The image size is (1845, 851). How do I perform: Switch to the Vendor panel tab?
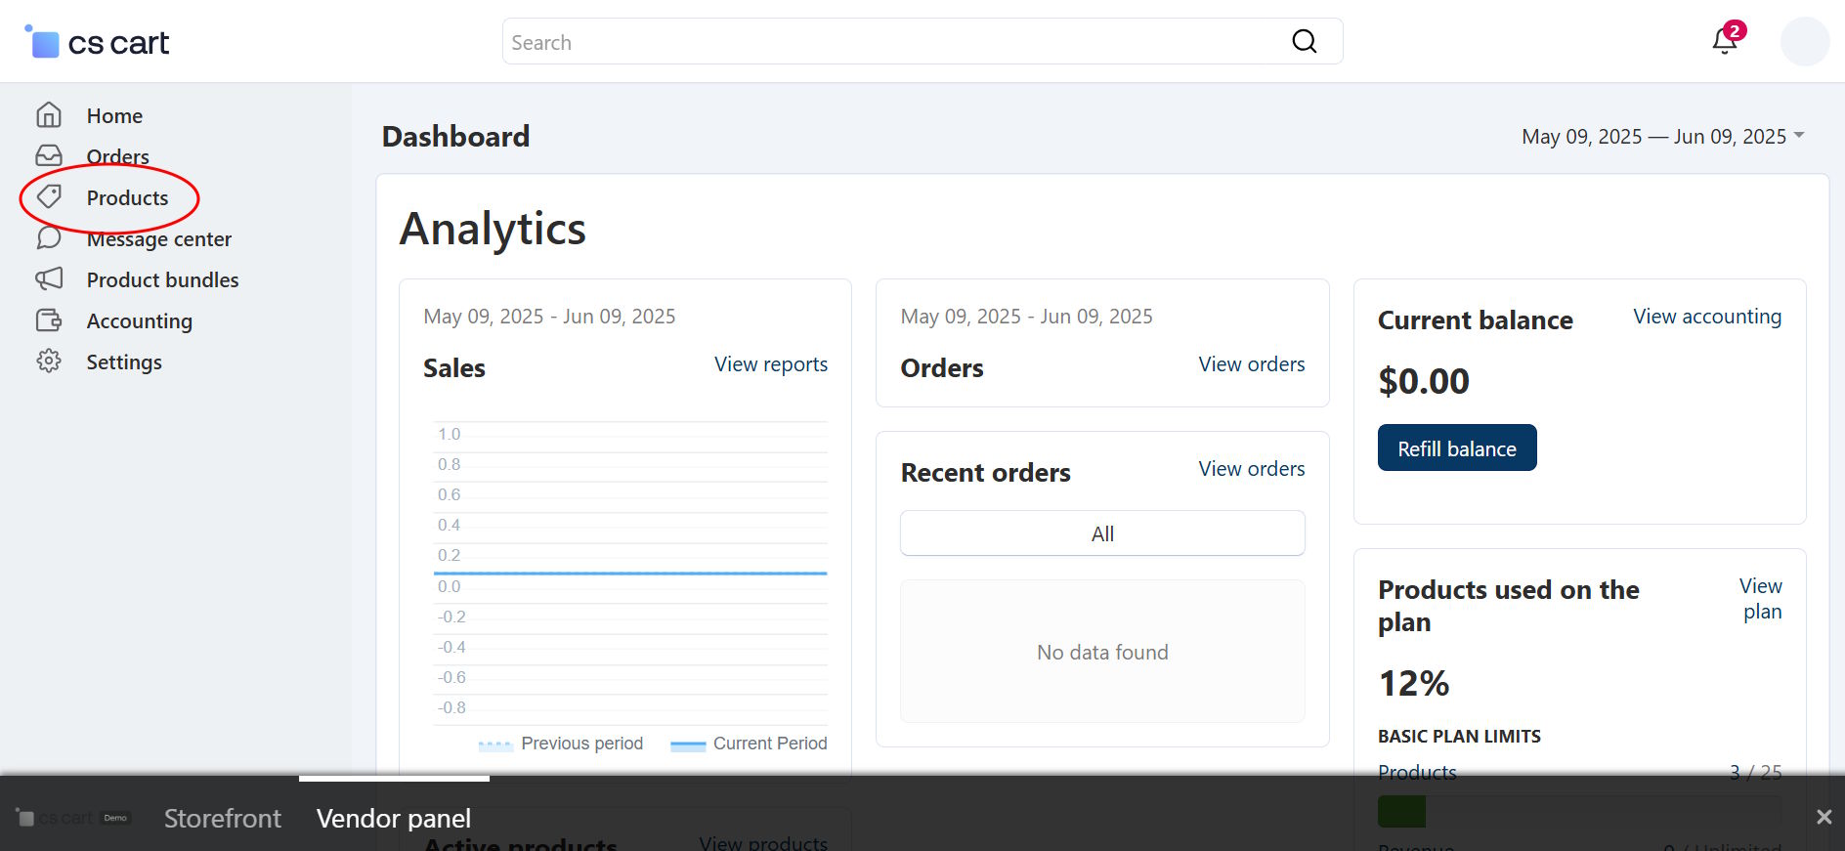(394, 818)
